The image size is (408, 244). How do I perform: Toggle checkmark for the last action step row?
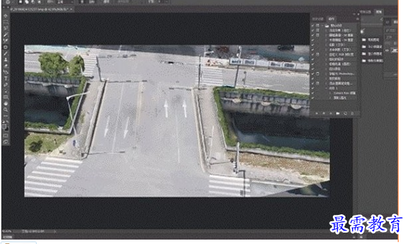click(313, 97)
